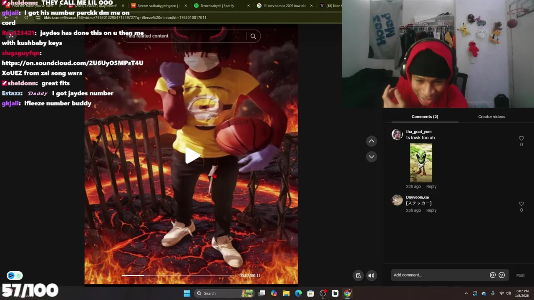This screenshot has width=534, height=300.
Task: Open the OneDrive cloud tray icon
Action: click(484, 293)
